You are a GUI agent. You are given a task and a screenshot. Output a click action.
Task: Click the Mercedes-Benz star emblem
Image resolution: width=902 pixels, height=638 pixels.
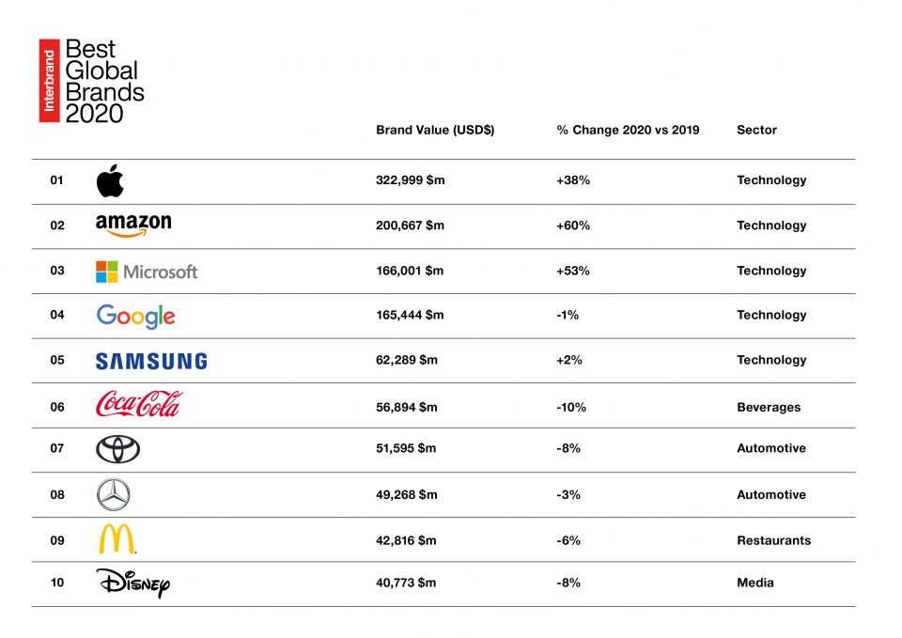114,495
